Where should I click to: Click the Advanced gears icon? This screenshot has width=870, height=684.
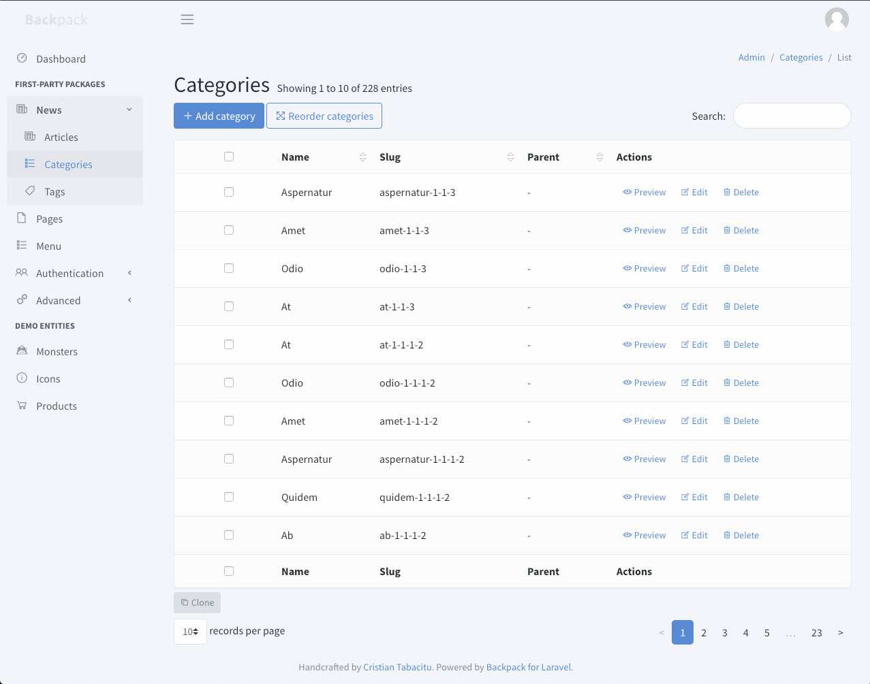[22, 300]
